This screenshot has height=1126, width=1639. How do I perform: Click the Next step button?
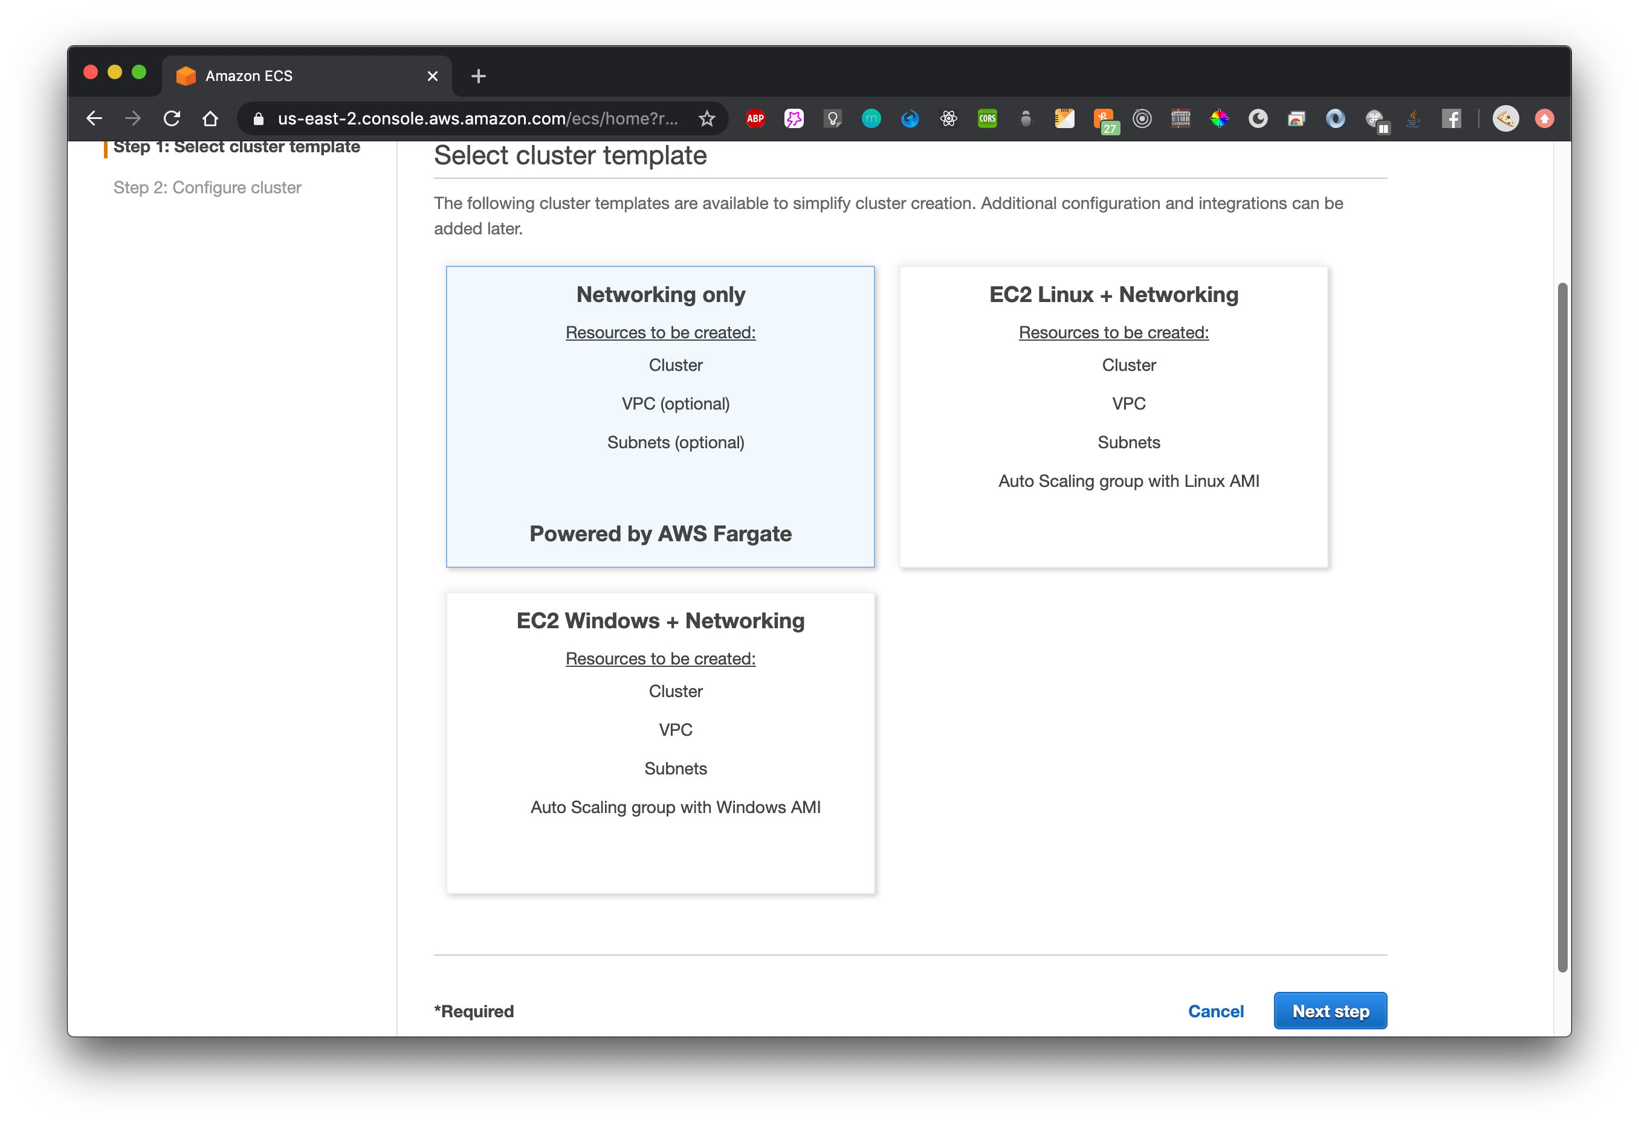[1330, 1010]
